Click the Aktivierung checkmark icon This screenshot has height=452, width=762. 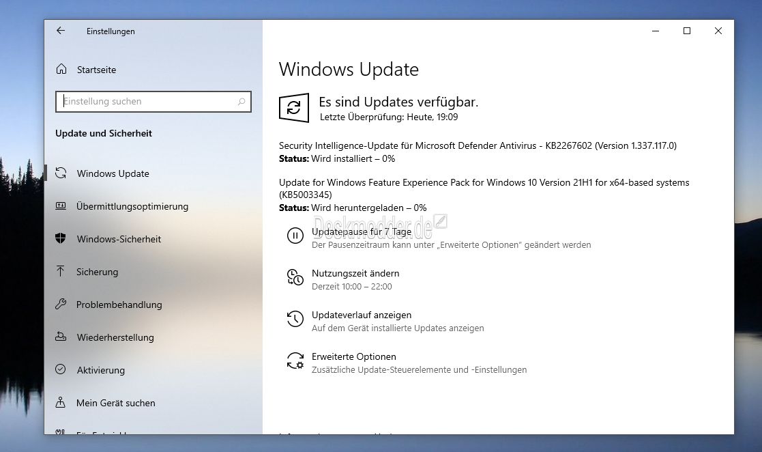(x=61, y=369)
